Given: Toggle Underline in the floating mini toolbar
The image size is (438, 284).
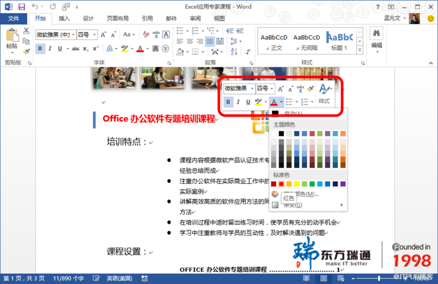Looking at the screenshot, I should coord(248,102).
